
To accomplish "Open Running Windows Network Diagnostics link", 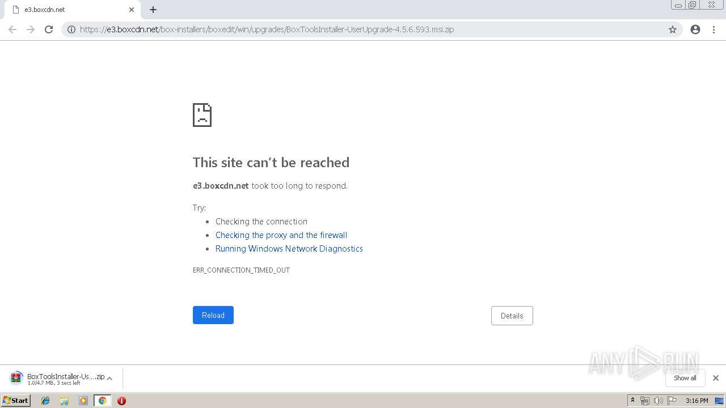I will coord(289,249).
